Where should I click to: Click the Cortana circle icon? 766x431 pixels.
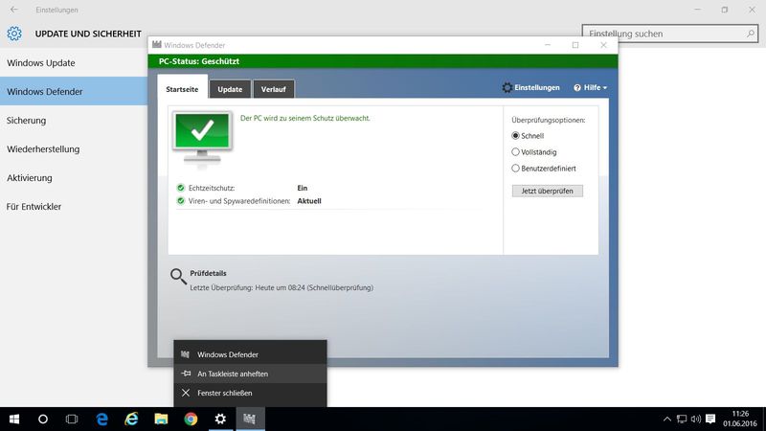[43, 419]
